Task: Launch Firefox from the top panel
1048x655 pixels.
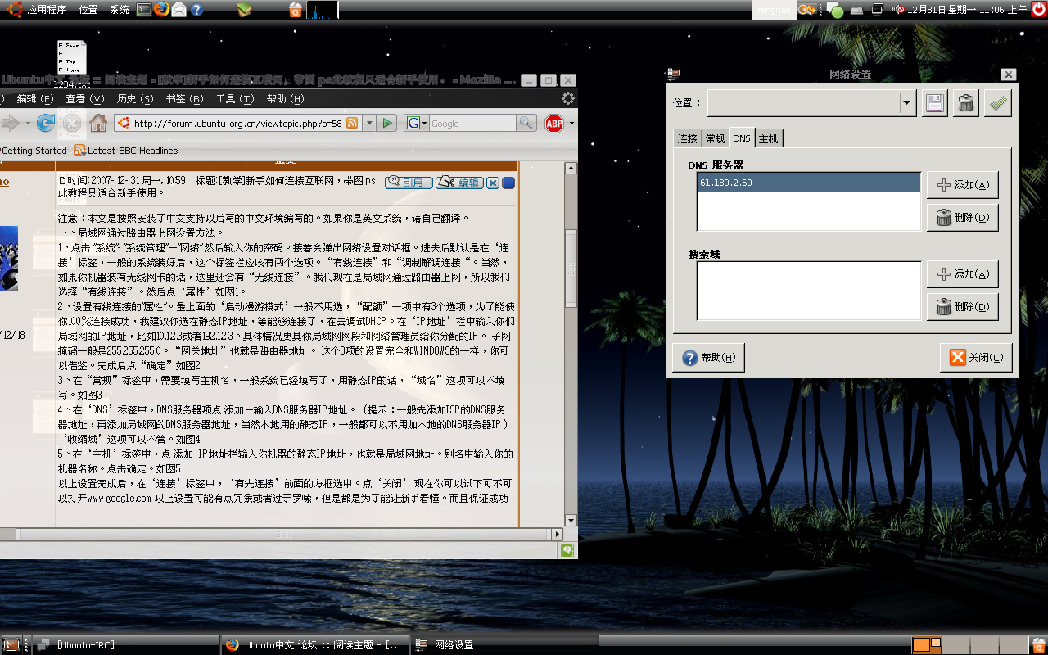Action: pyautogui.click(x=161, y=10)
